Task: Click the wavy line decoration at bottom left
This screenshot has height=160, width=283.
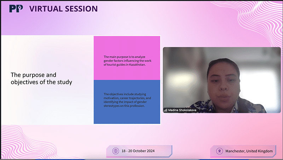Action: 21,141
